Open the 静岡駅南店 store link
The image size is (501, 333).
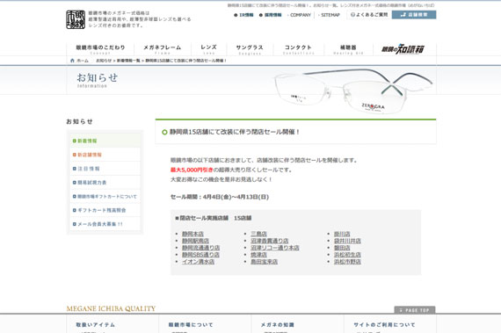coord(195,241)
